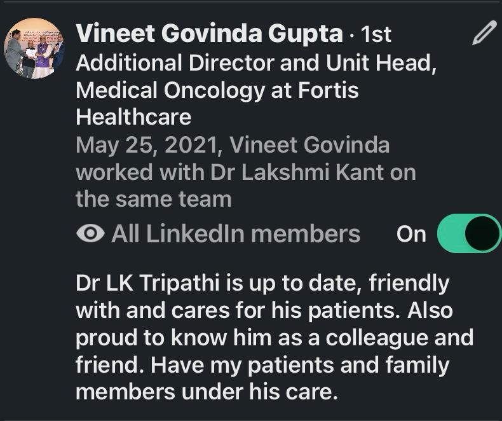Click the "members under his care" closing line
Screen dimensions: 502x421
[x=206, y=392]
